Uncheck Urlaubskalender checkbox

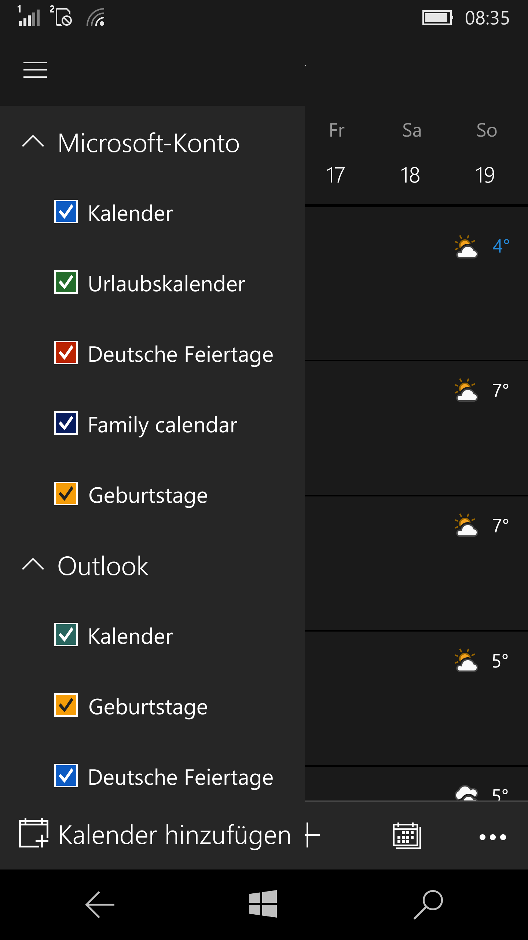66,282
